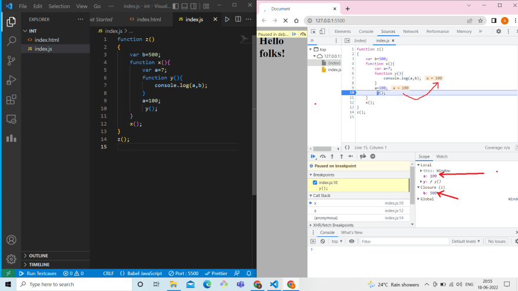518x291 pixels.
Task: Open the Source Control view in VS Code
Action: coord(11,61)
